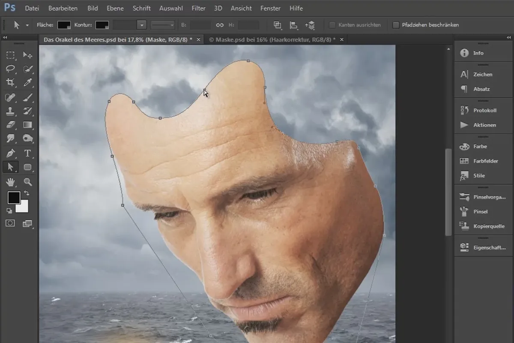This screenshot has width=514, height=343.
Task: Choose the Crop tool
Action: (11, 82)
